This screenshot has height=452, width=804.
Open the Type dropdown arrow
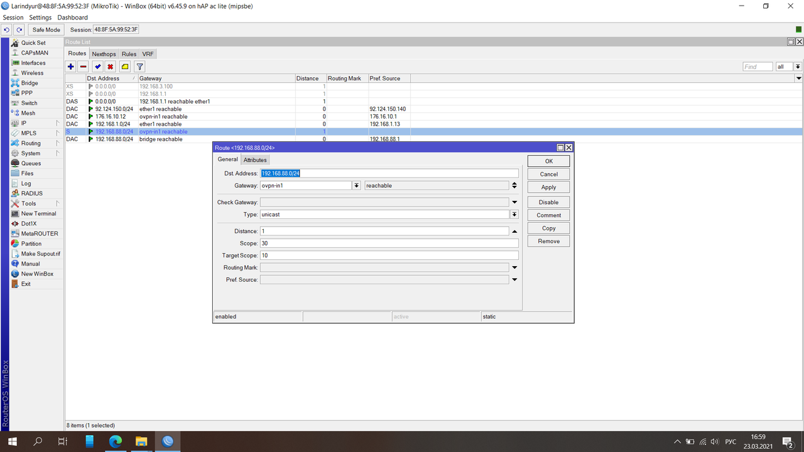[x=514, y=215]
